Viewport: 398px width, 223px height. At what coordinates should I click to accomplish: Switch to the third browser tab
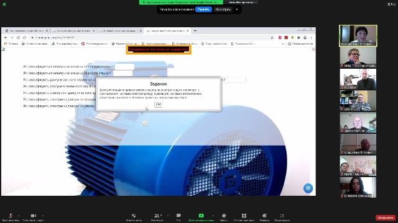120,30
